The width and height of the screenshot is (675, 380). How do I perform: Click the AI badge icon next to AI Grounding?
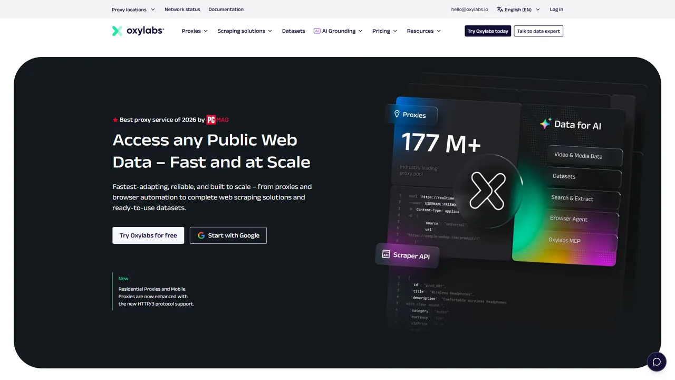pos(317,31)
